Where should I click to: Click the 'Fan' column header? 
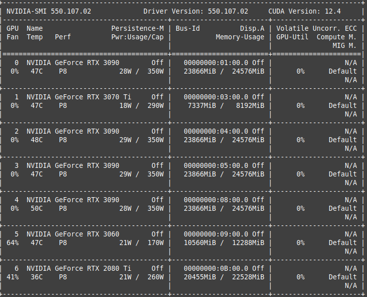13,37
